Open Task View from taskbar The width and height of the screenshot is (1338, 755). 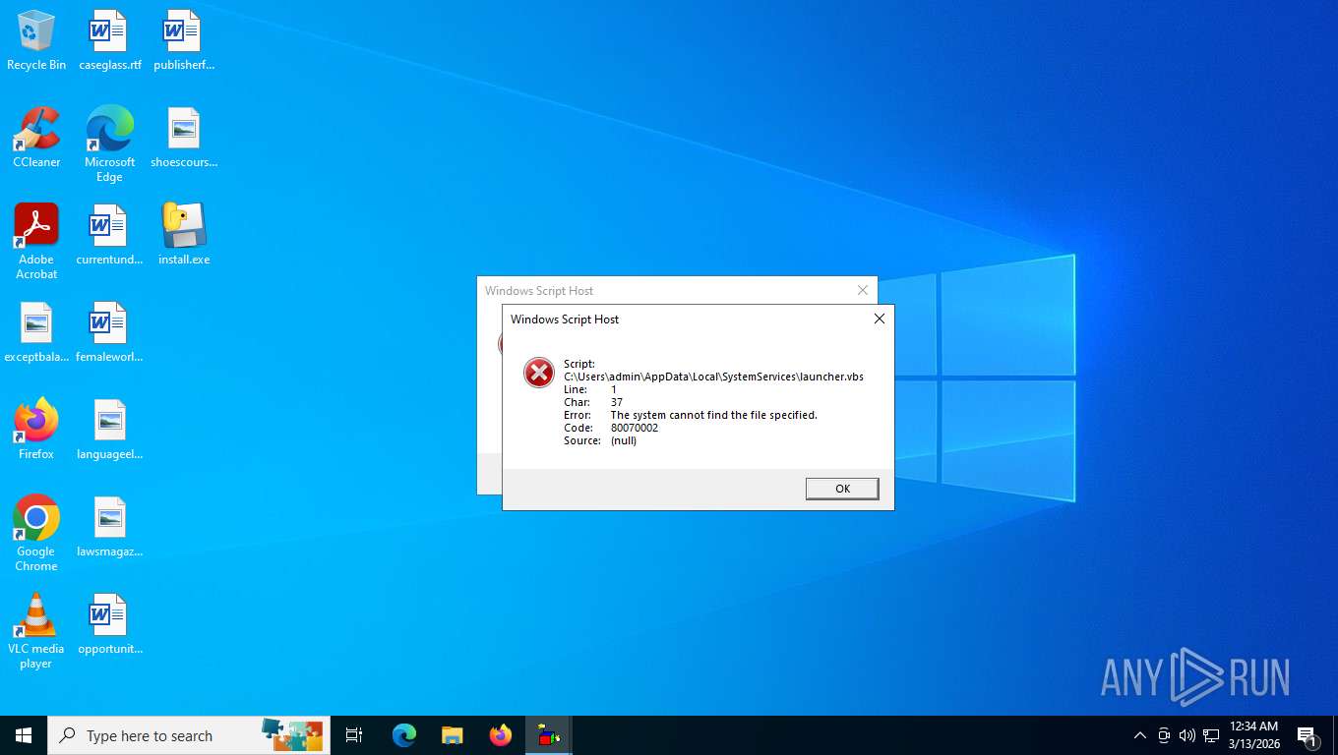coord(354,735)
